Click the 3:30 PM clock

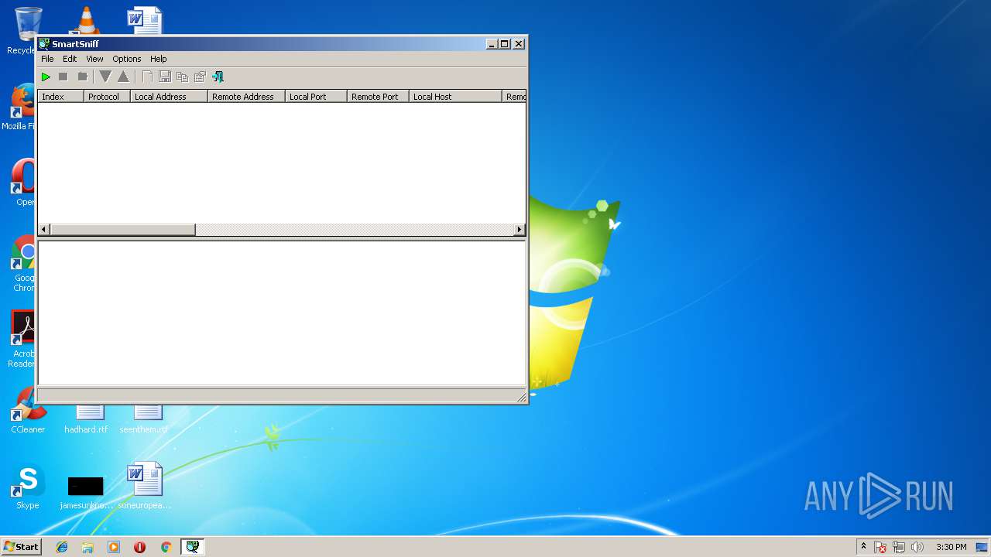951,547
